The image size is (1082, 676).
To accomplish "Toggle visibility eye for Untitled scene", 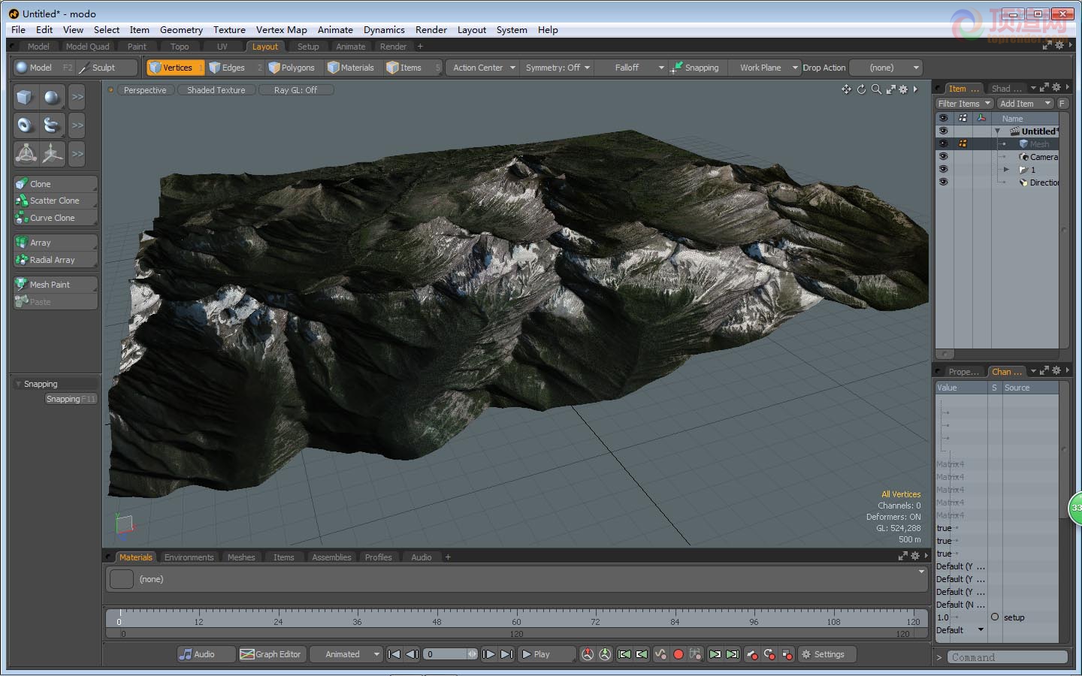I will tap(943, 131).
